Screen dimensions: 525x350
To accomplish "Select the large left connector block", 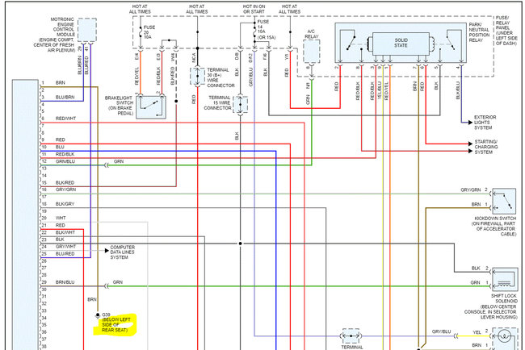I will [26, 215].
